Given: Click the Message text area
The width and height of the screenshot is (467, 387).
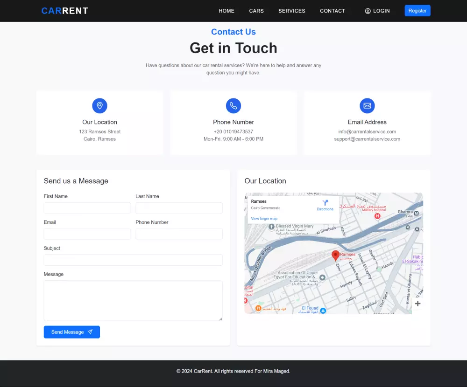Looking at the screenshot, I should click(133, 300).
